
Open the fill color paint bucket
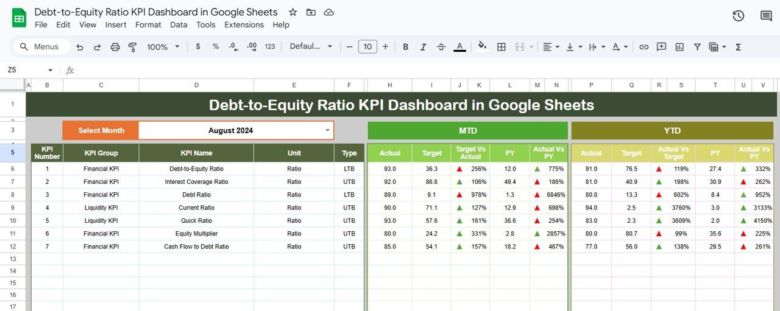(482, 47)
